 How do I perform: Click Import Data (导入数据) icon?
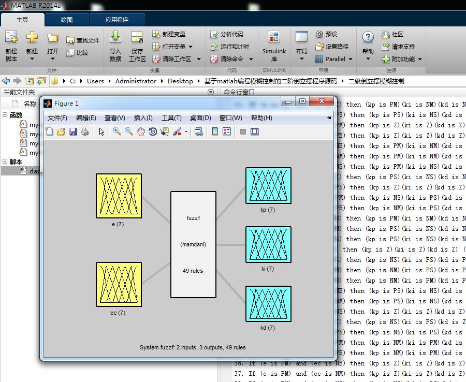click(x=115, y=37)
